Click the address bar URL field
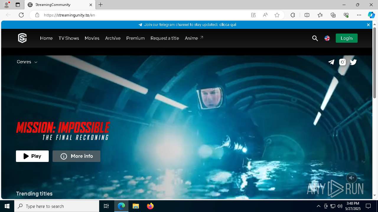Image resolution: width=378 pixels, height=212 pixels. pyautogui.click(x=145, y=15)
